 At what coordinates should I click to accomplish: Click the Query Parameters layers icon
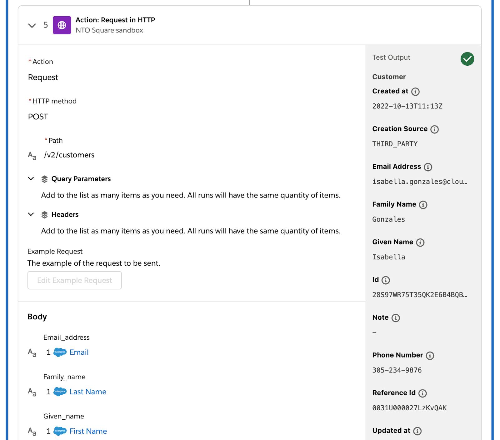[44, 179]
